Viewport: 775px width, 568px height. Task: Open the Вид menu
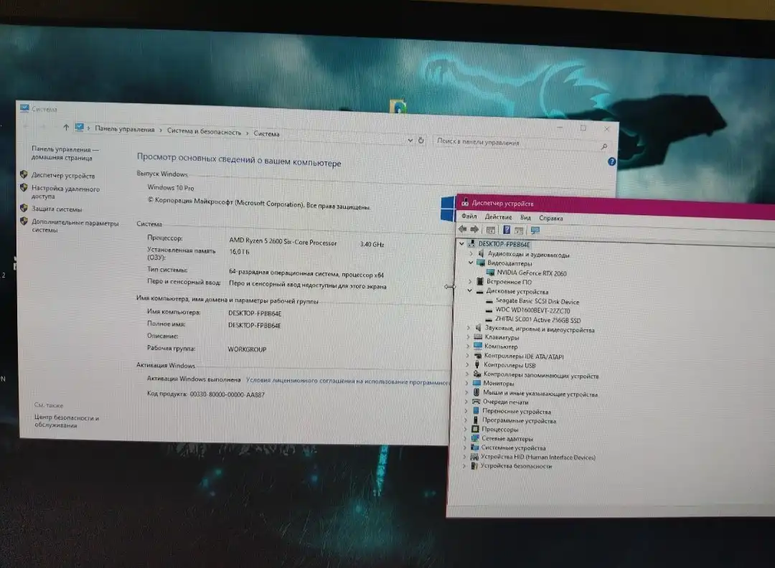(525, 217)
